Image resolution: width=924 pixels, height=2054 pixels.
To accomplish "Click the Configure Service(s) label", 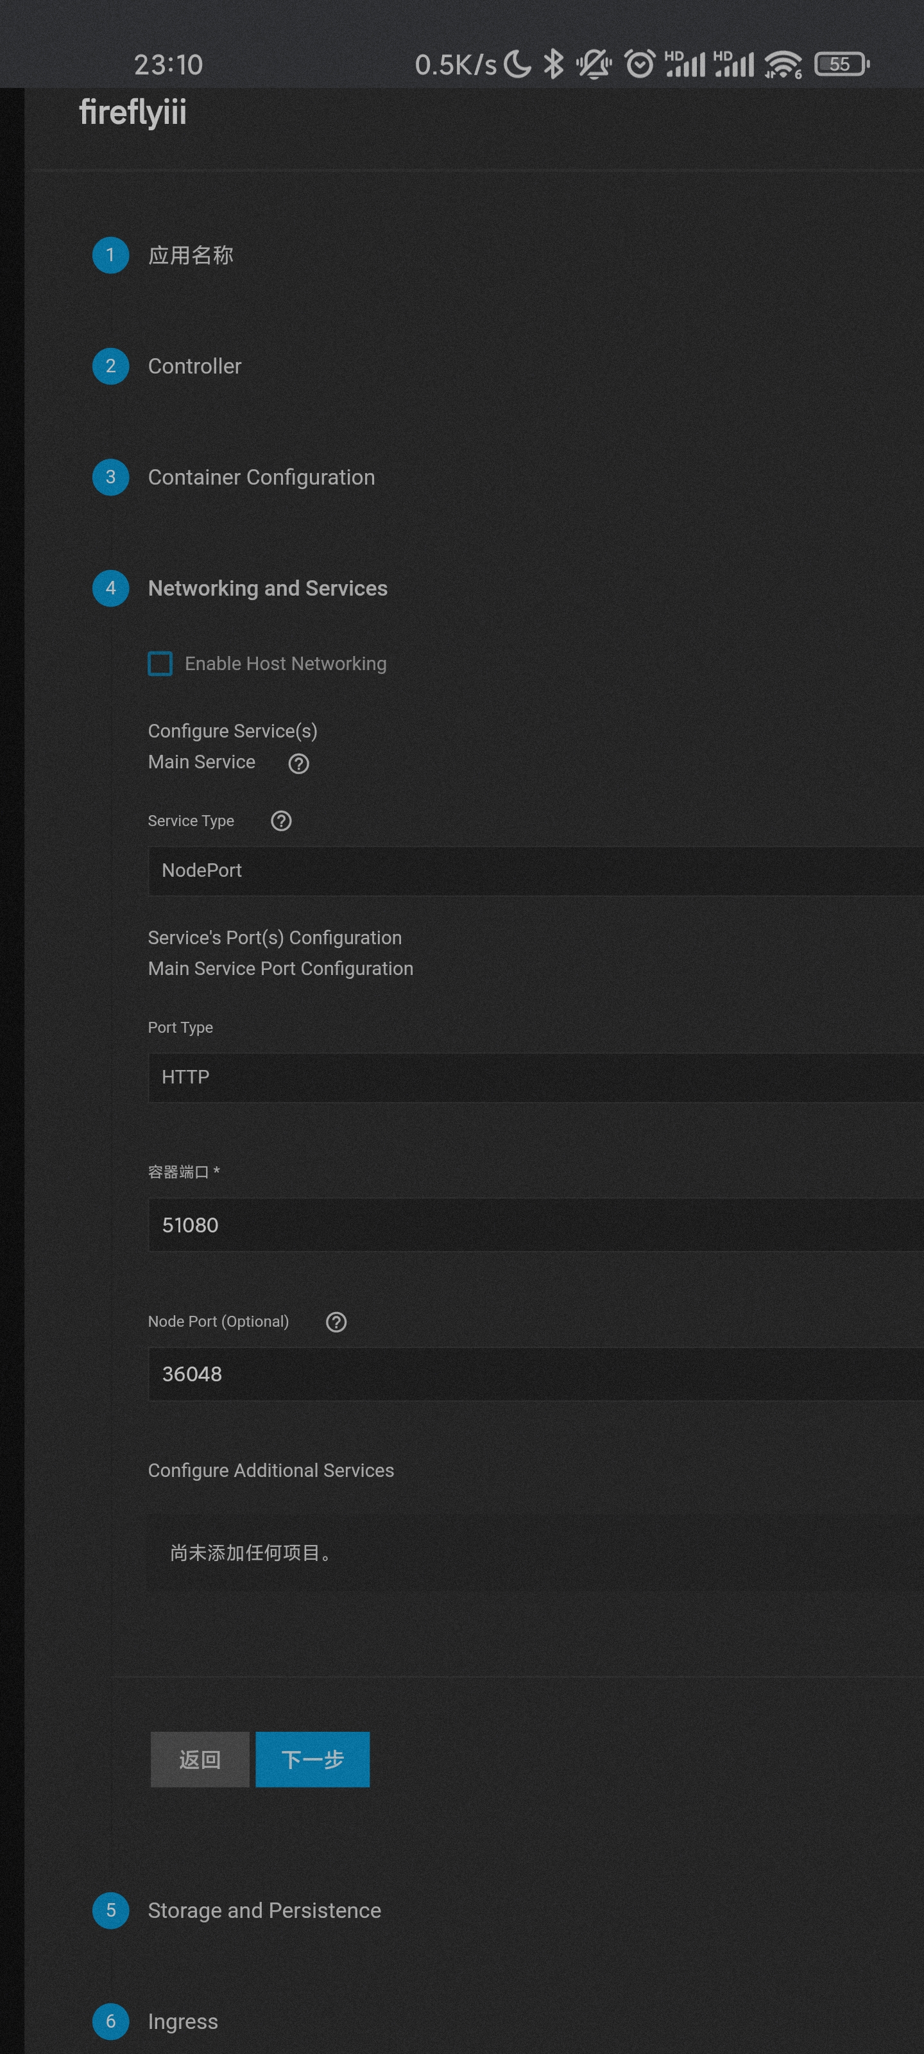I will (233, 730).
